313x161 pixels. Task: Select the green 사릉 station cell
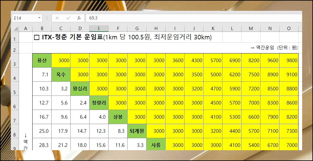coord(156,144)
